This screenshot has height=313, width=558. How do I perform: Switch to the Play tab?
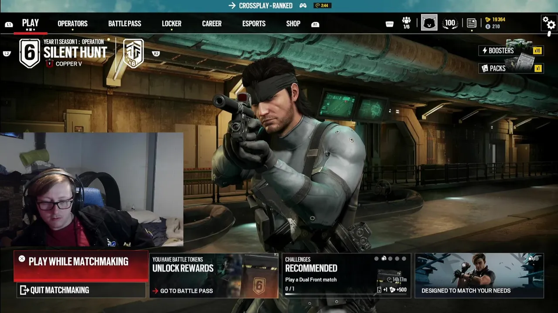(x=30, y=23)
